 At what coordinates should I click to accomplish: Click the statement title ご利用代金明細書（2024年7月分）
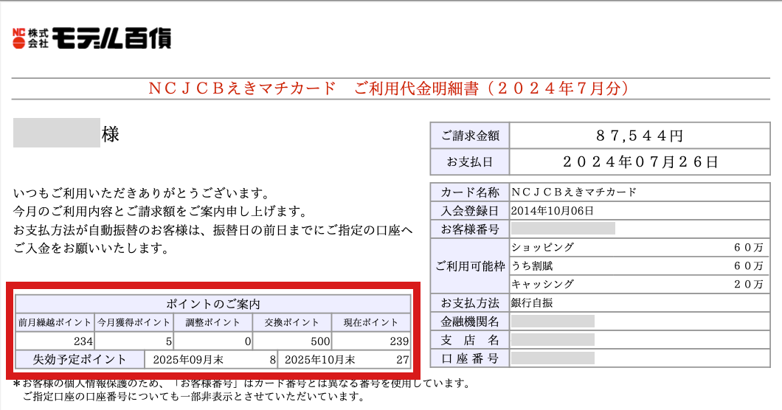click(492, 88)
